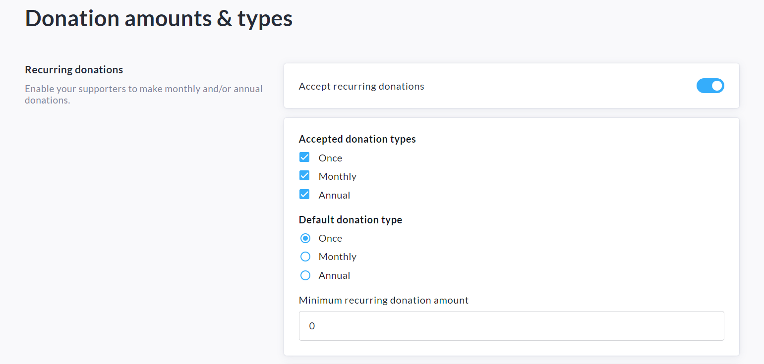Uncheck the Monthly accepted donation type checkbox

(x=304, y=176)
